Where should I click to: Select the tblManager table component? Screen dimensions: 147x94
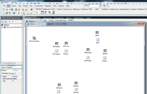pyautogui.click(x=88, y=50)
